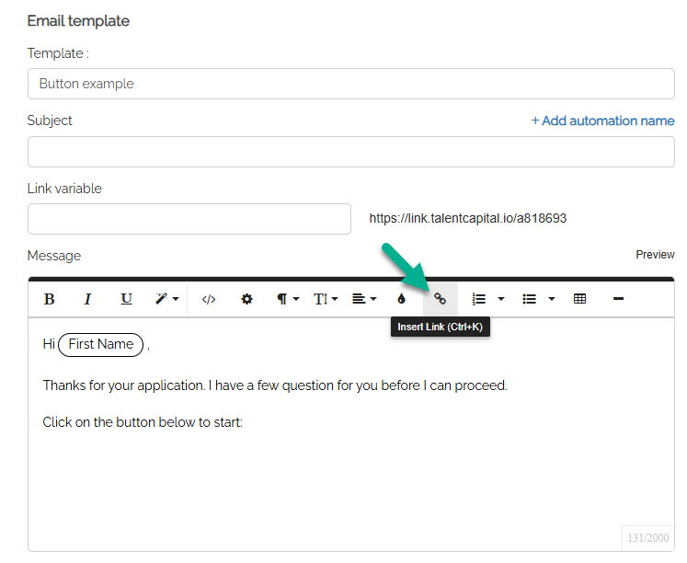Click the talentcapital link URL text
The image size is (687, 563).
[467, 218]
